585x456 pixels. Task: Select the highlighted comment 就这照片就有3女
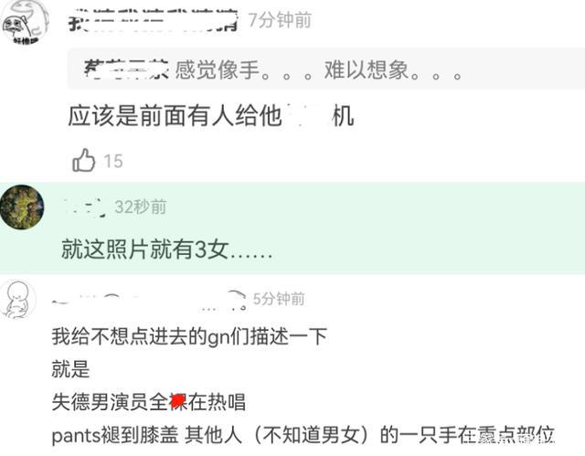pos(166,249)
